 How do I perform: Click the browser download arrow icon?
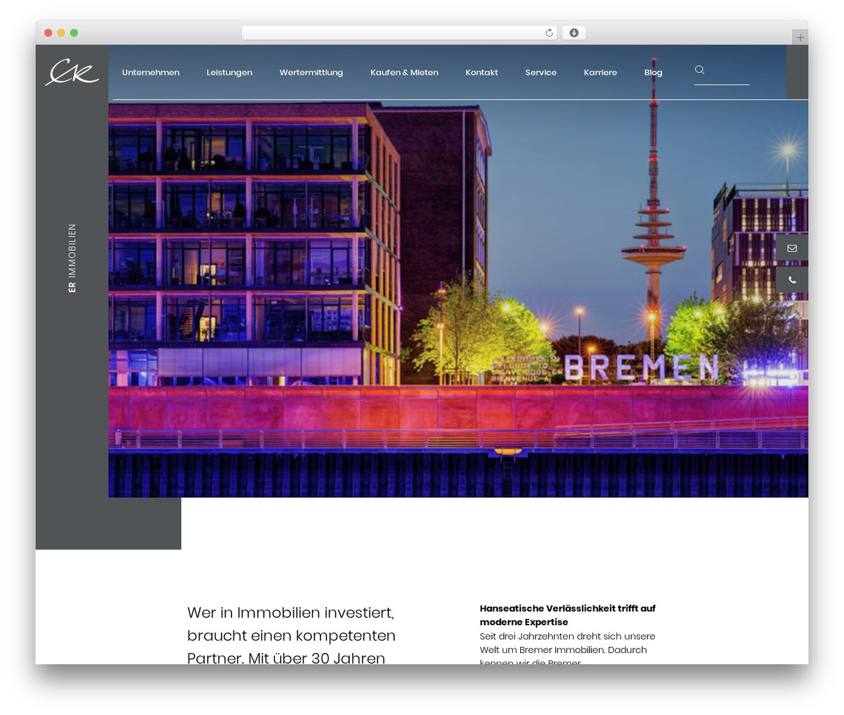click(574, 33)
